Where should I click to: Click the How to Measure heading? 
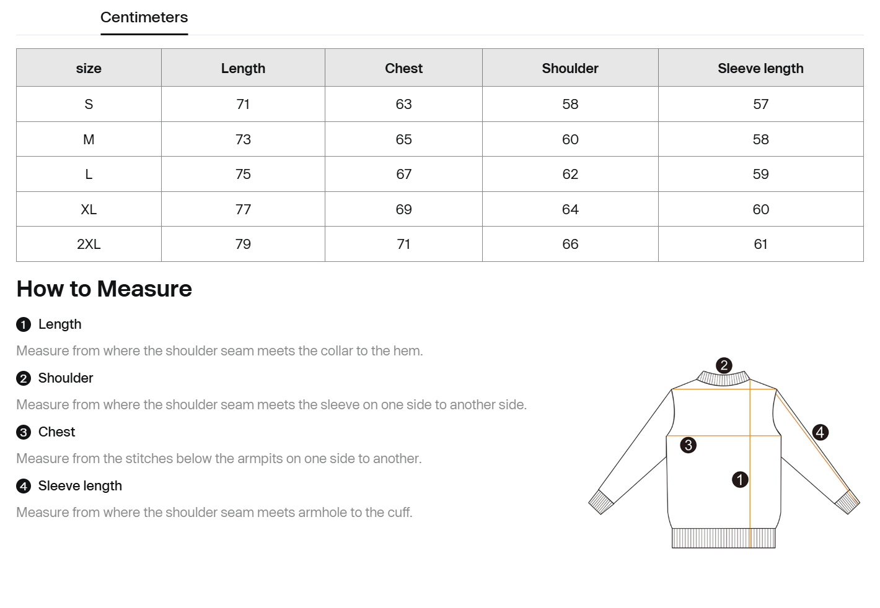pos(104,289)
